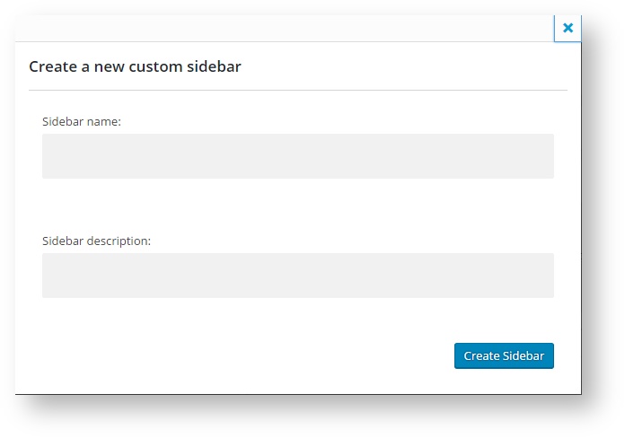Click the "Create a new custom sidebar" heading
The height and width of the screenshot is (438, 625).
135,66
